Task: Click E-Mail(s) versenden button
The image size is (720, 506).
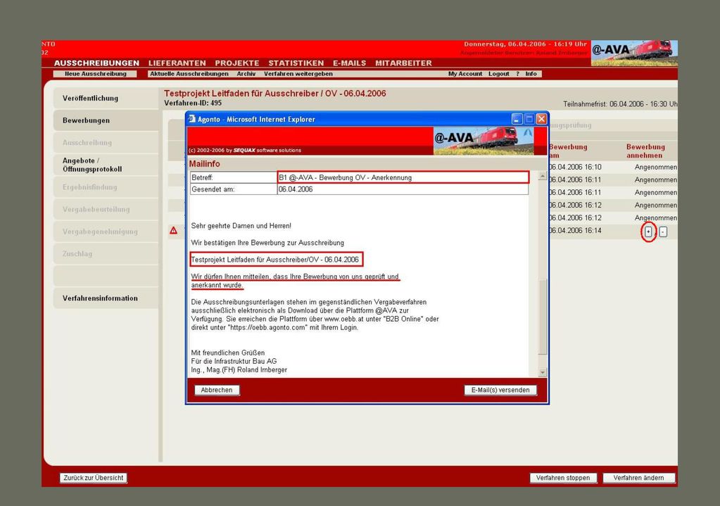Action: 500,390
